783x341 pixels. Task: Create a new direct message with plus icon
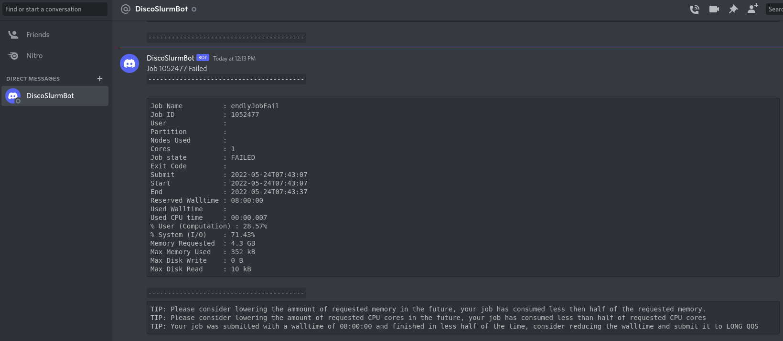[100, 79]
